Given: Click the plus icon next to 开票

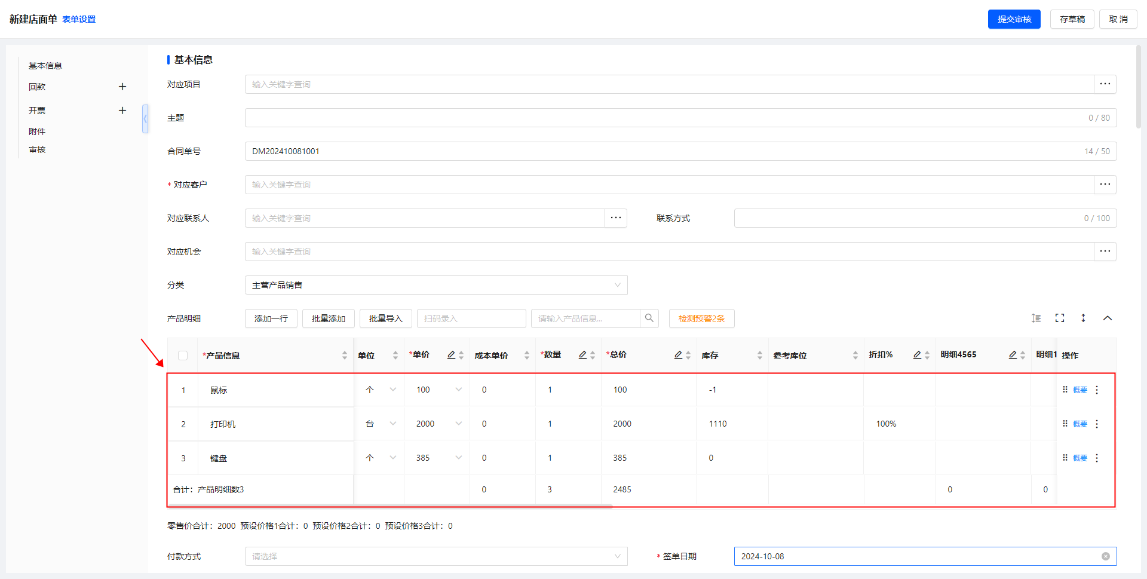Looking at the screenshot, I should pyautogui.click(x=122, y=111).
